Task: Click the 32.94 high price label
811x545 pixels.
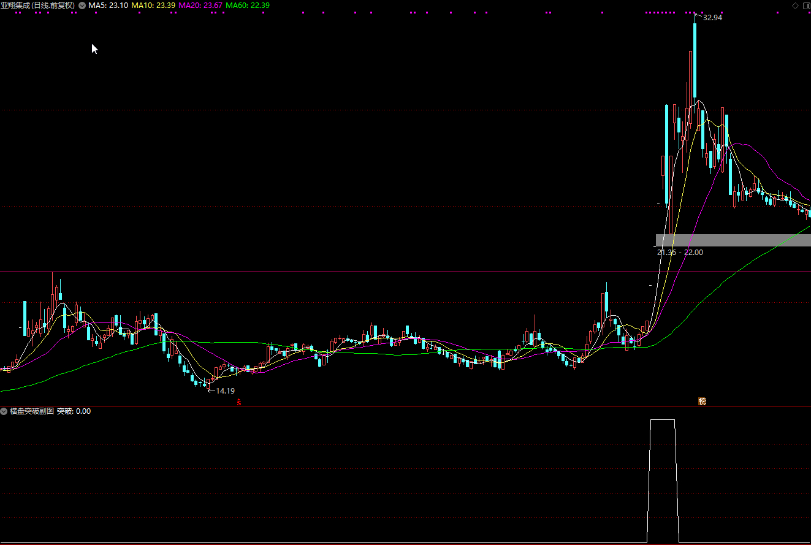Action: pyautogui.click(x=713, y=18)
